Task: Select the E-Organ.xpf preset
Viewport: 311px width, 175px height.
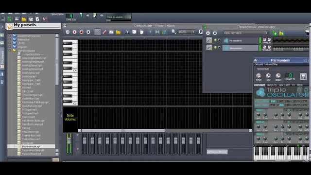Action: pyautogui.click(x=29, y=109)
